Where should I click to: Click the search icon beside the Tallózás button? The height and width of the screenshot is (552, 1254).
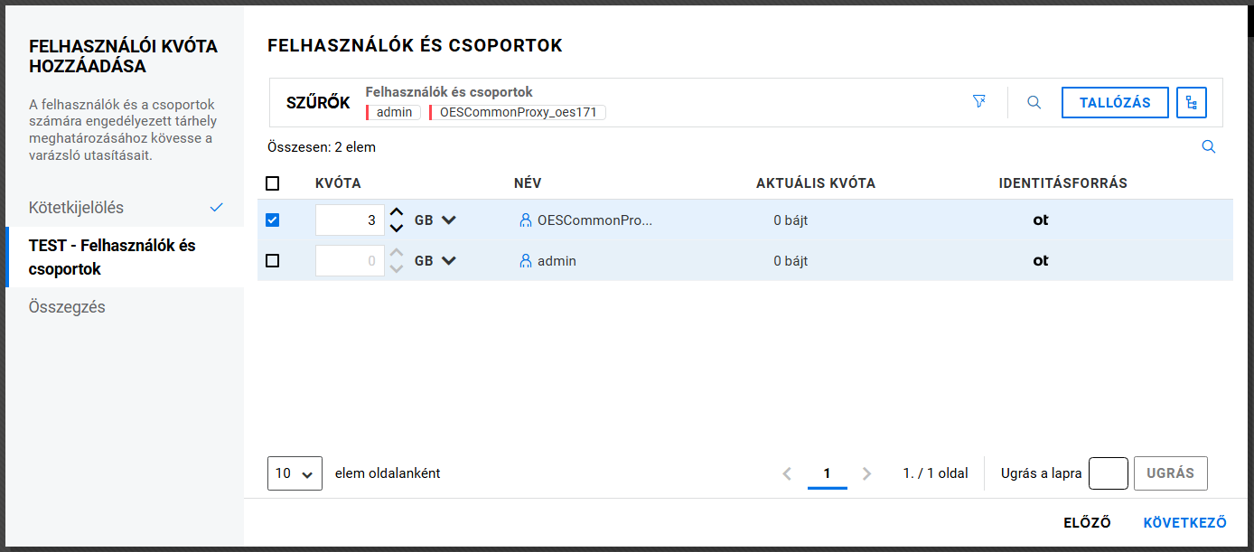coord(1034,102)
